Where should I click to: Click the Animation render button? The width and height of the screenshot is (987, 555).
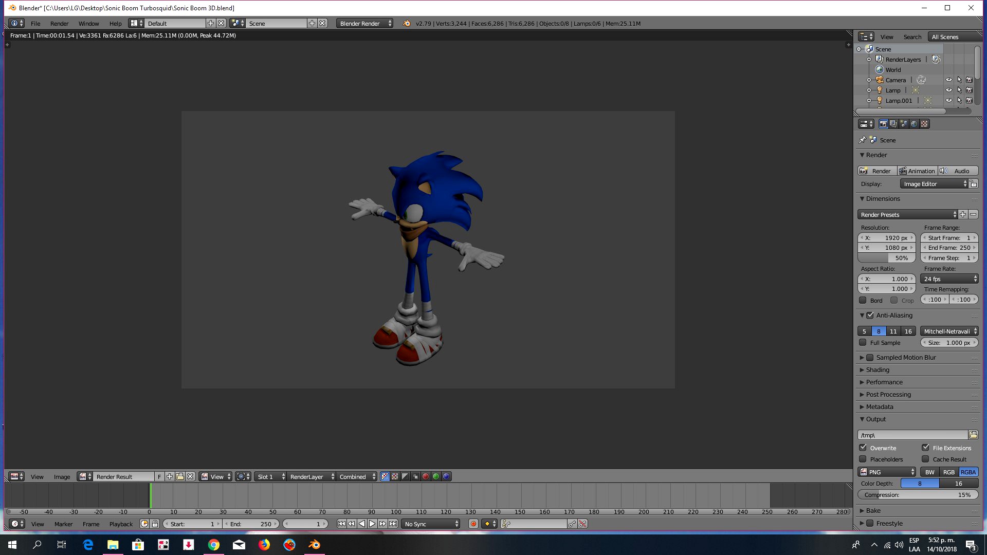(x=917, y=171)
